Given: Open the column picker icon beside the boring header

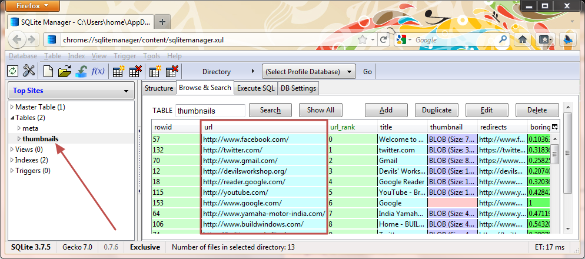Looking at the screenshot, I should point(555,127).
